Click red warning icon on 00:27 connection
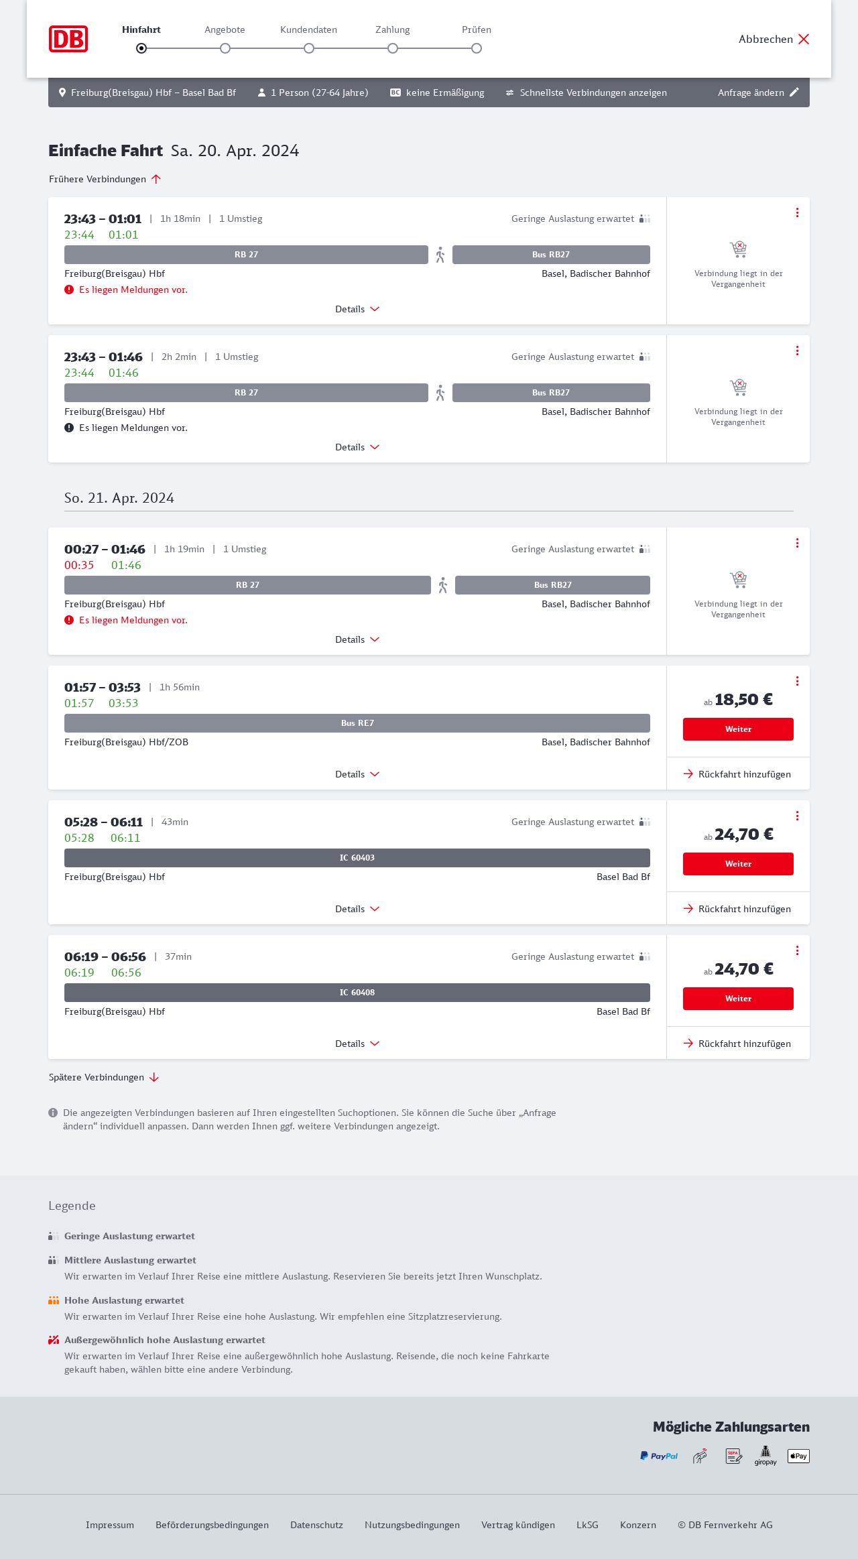The image size is (858, 1559). coord(69,620)
